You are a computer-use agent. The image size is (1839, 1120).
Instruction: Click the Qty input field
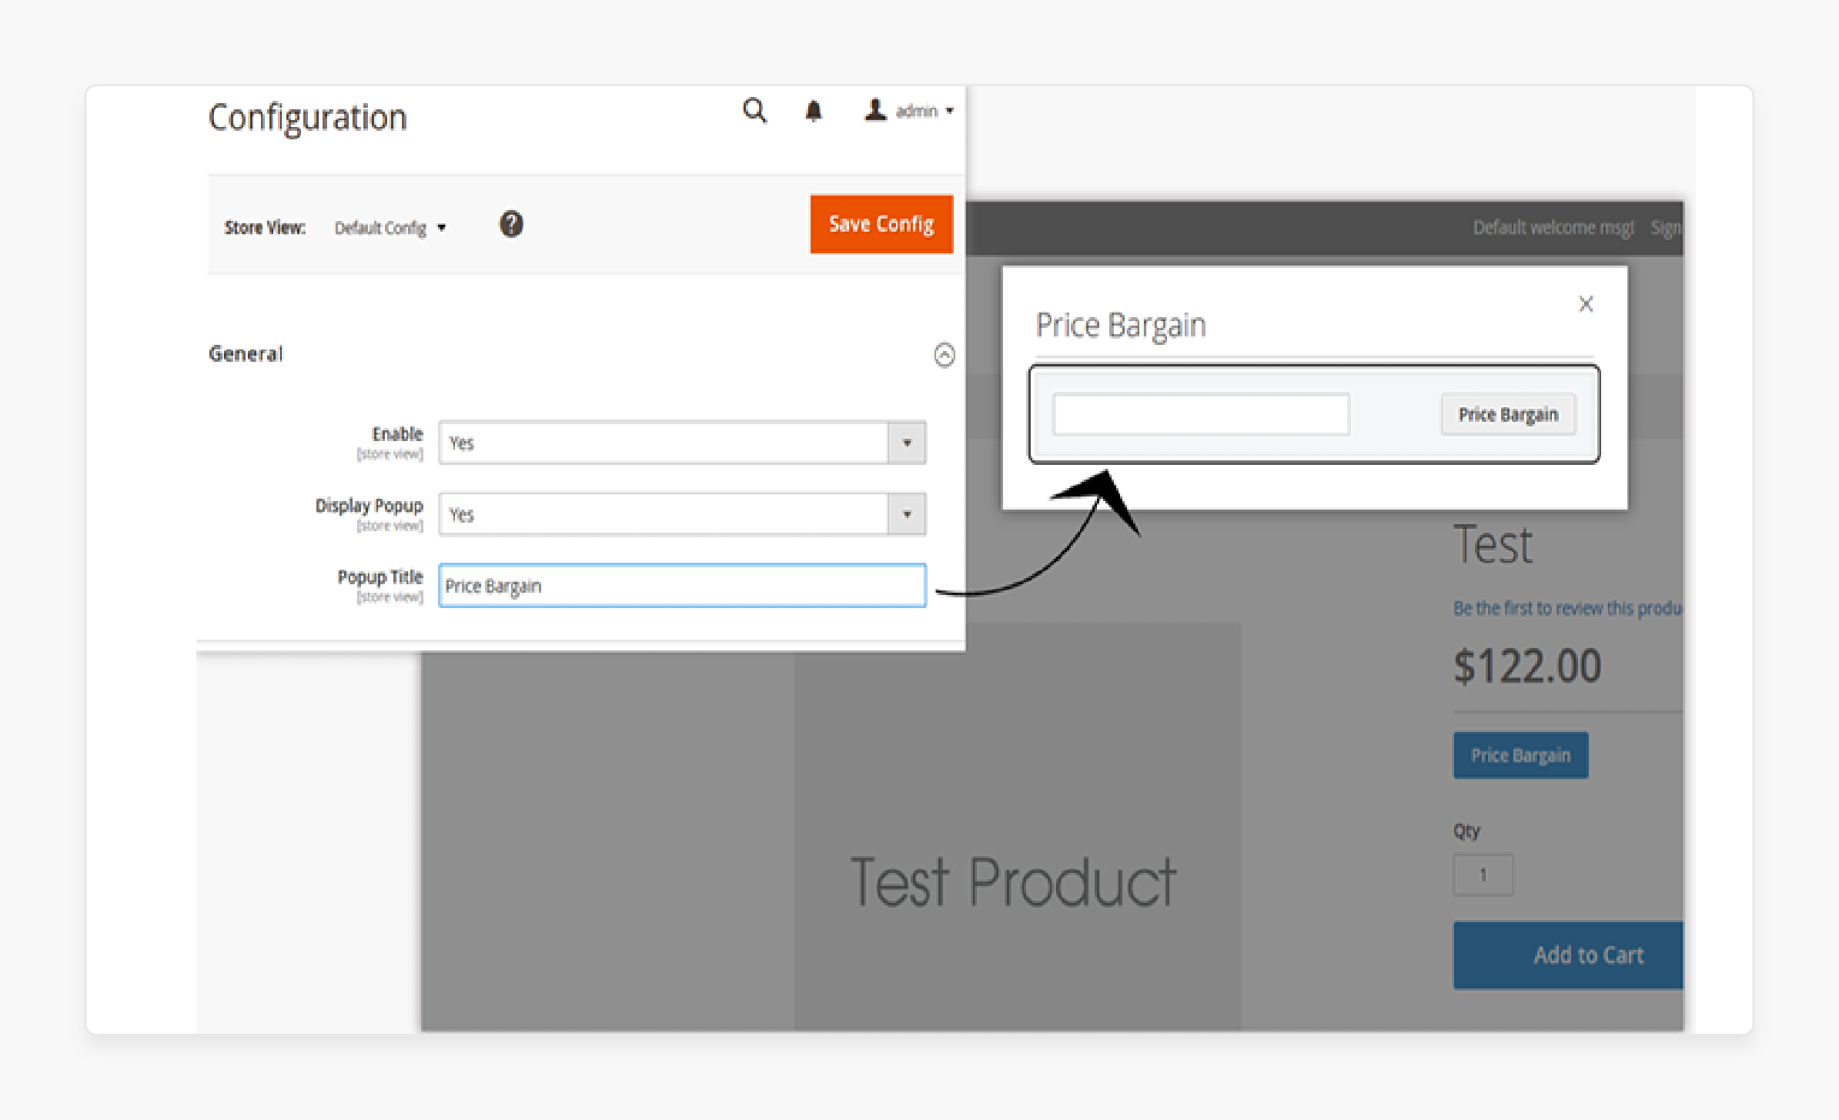point(1483,875)
